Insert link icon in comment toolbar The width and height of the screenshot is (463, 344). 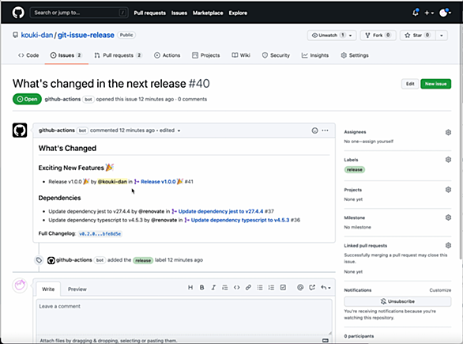click(248, 287)
